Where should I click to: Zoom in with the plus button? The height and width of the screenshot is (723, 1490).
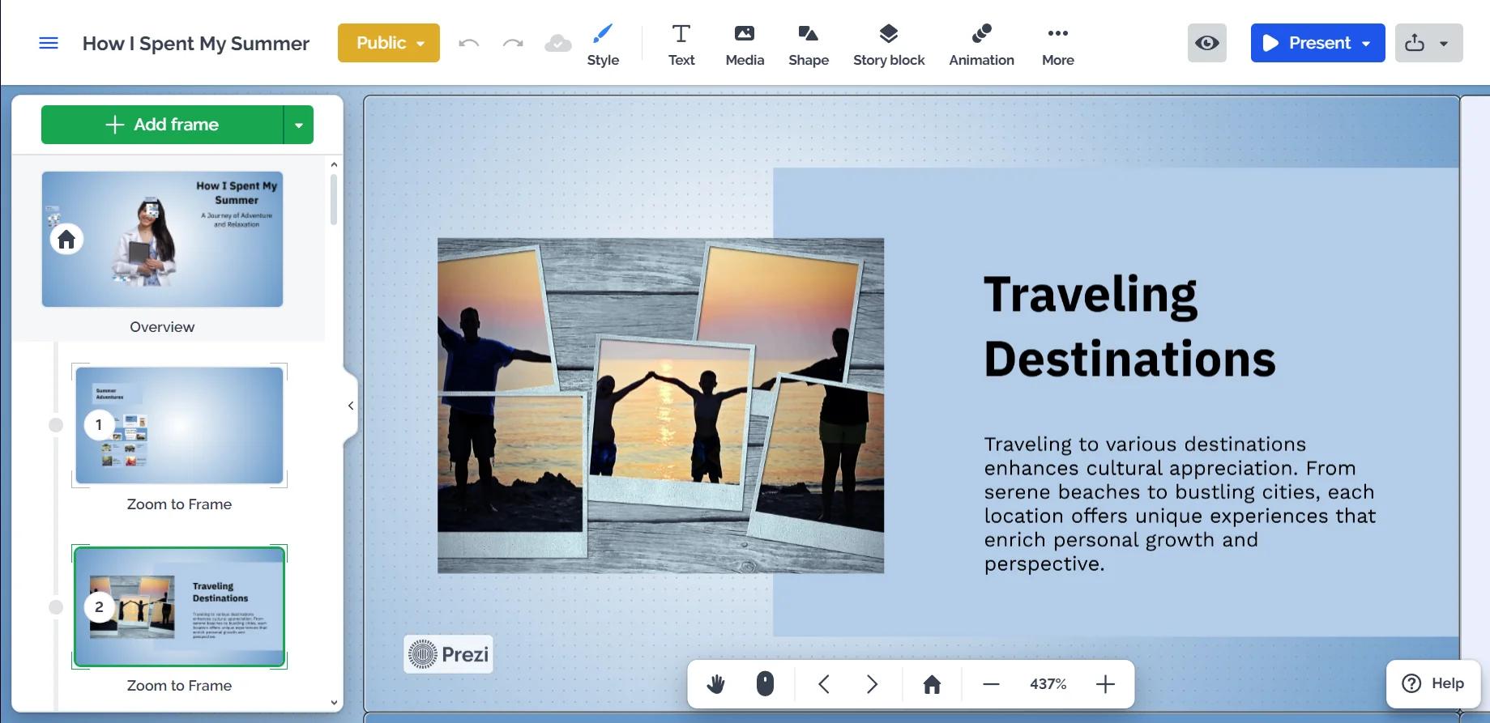[x=1105, y=684]
